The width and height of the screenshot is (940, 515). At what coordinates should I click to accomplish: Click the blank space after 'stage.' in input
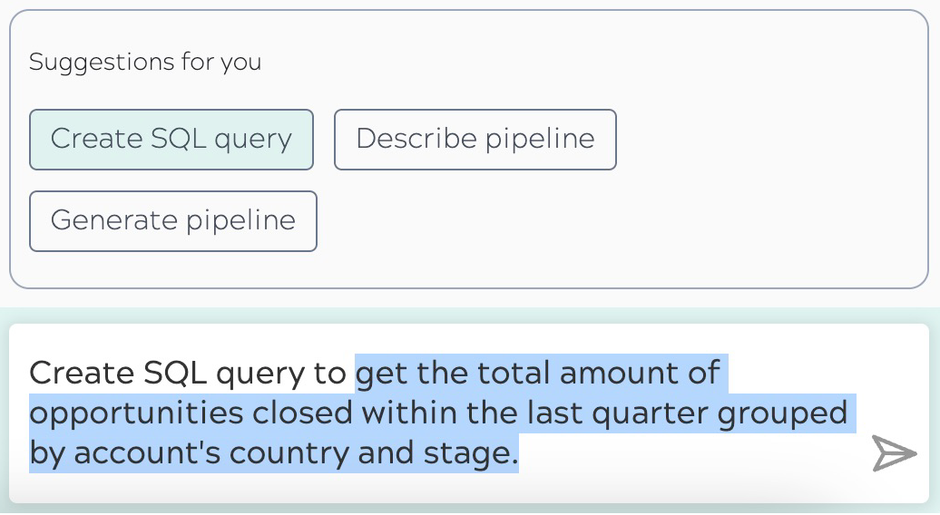690,453
